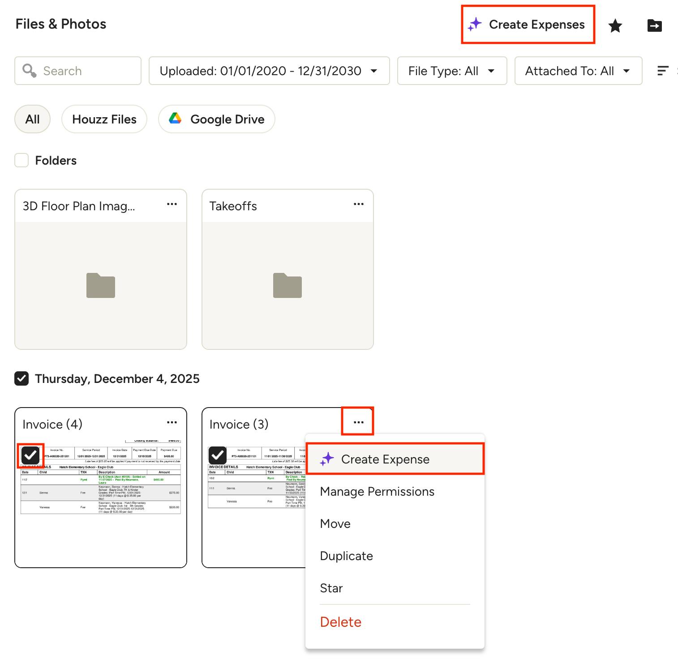678x663 pixels.
Task: Expand the Uploaded date range dropdown
Action: click(269, 71)
